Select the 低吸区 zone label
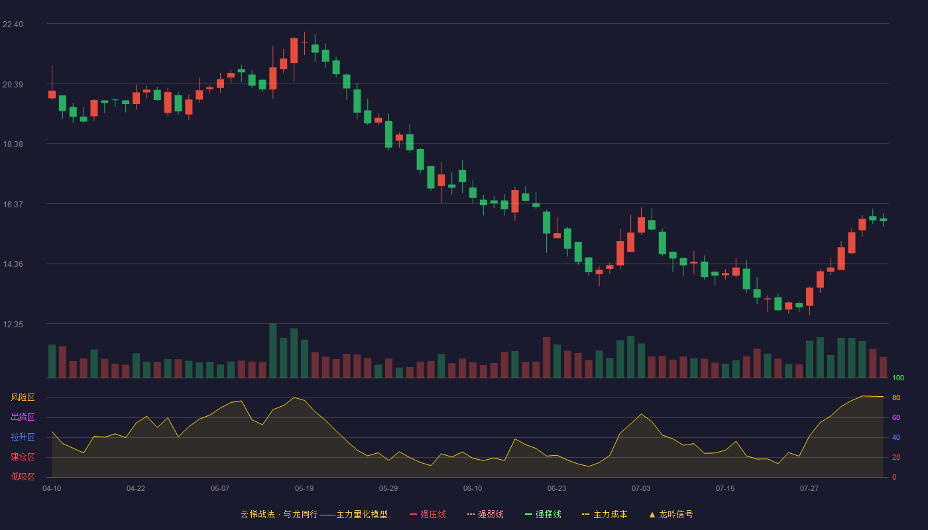Viewport: 928px width, 530px height. (23, 477)
